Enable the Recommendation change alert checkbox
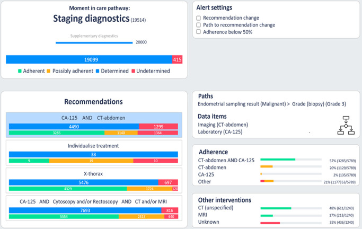 (199, 18)
